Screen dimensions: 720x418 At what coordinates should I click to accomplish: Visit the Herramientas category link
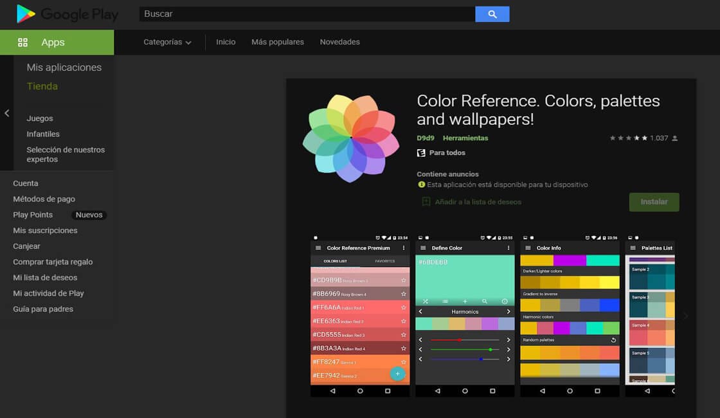point(465,138)
